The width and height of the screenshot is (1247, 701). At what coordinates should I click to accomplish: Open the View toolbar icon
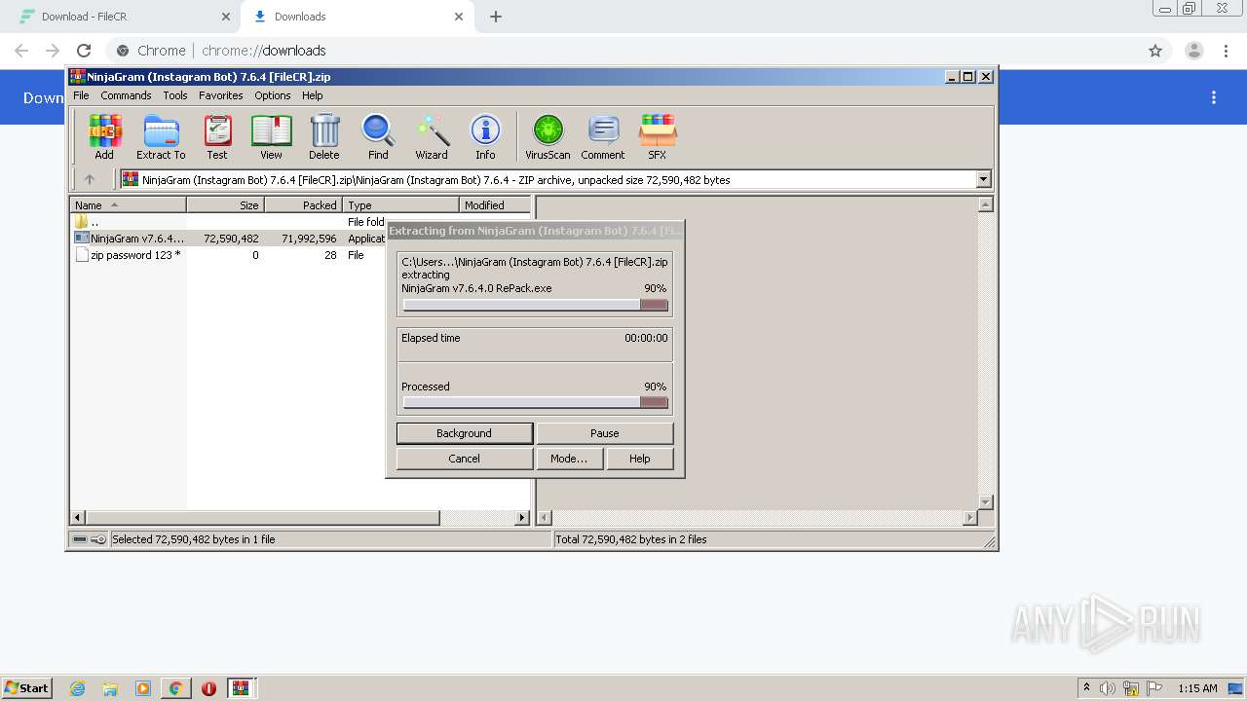coord(271,136)
